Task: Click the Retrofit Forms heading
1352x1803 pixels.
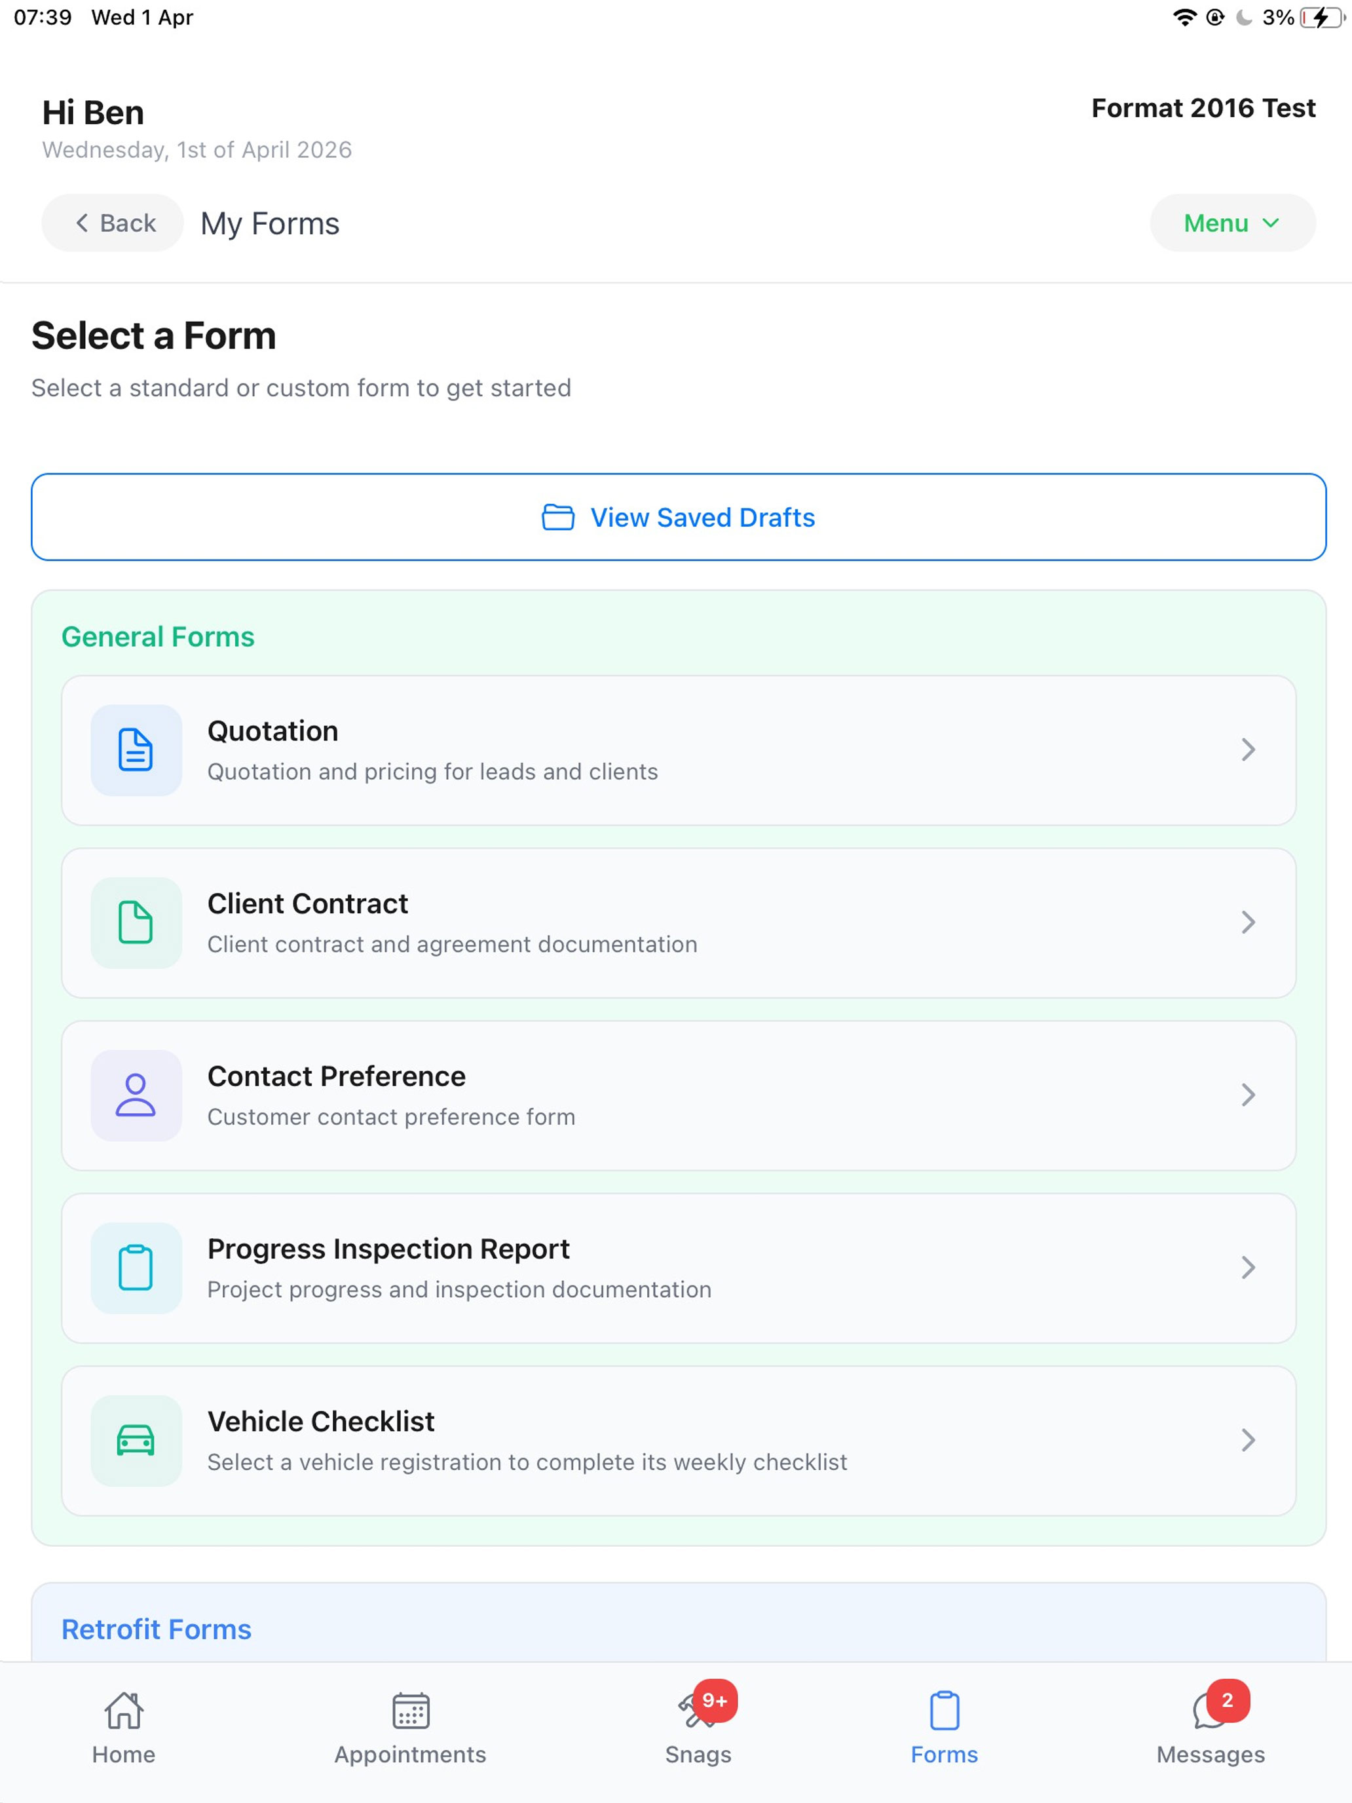Action: coord(157,1629)
